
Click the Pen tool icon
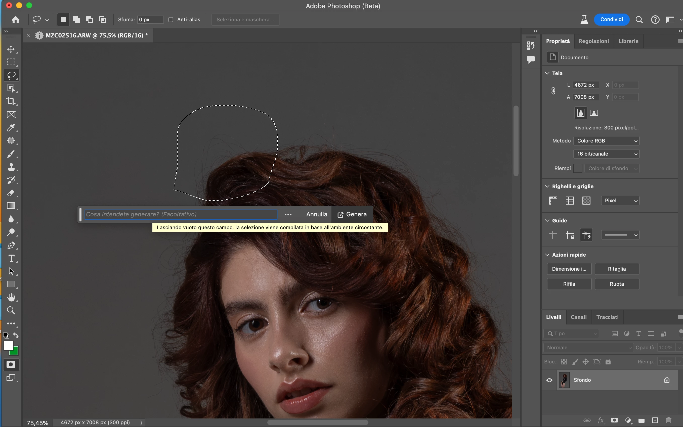11,245
